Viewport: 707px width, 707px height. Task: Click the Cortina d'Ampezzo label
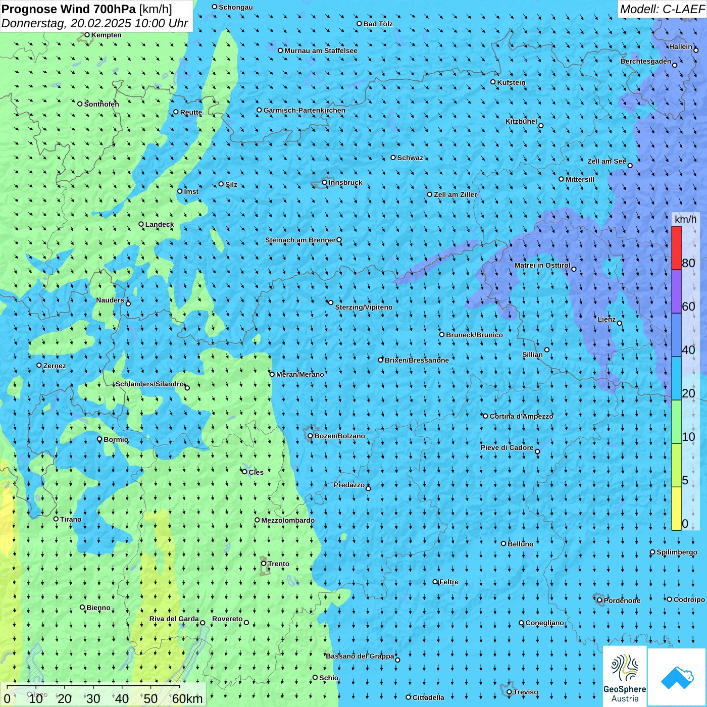click(521, 416)
